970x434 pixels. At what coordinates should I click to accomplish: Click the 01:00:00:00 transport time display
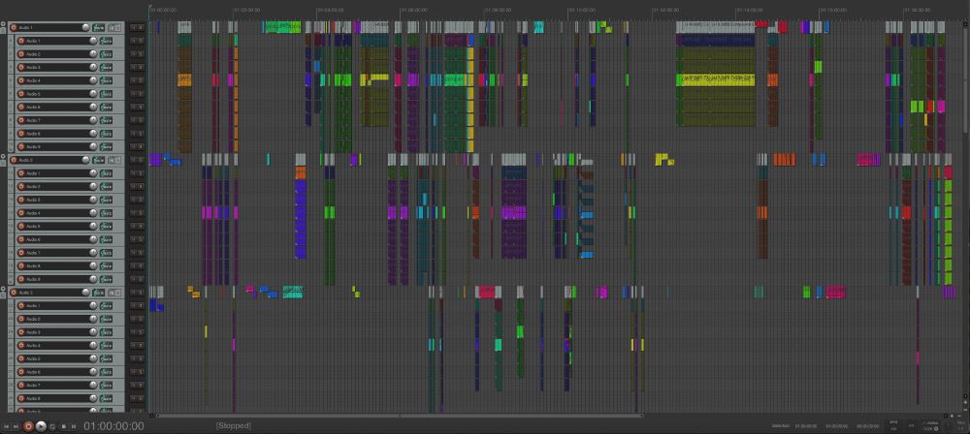pos(113,426)
